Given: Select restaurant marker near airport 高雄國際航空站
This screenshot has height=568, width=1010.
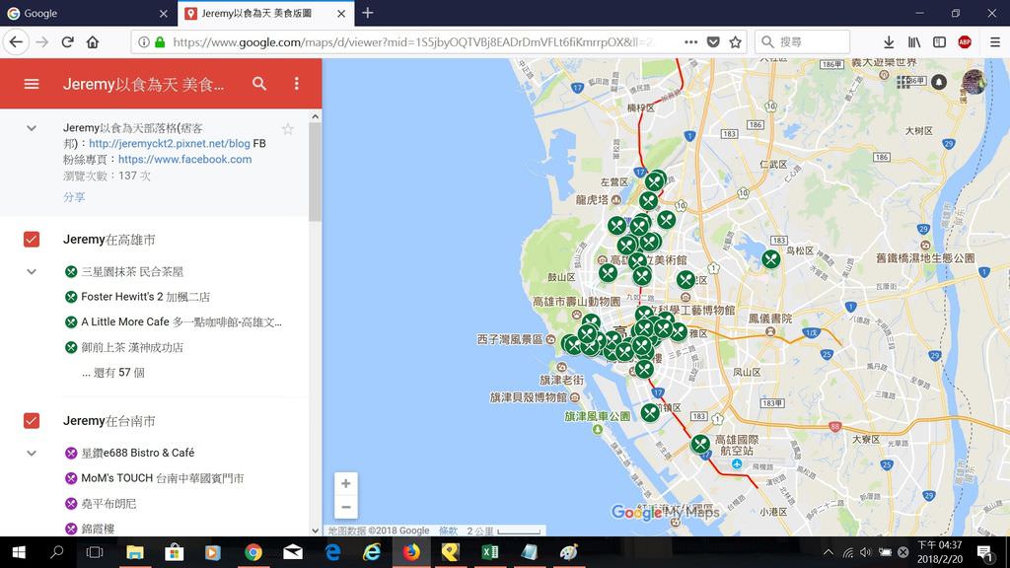Looking at the screenshot, I should tap(700, 444).
